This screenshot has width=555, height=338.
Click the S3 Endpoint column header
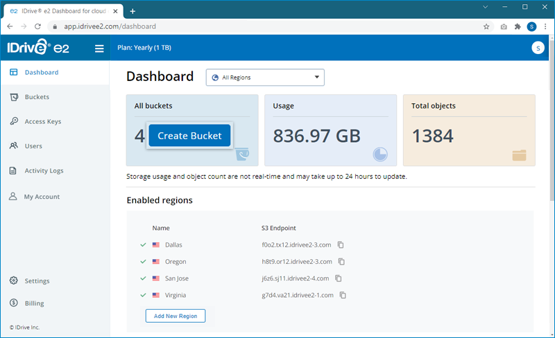click(x=279, y=228)
